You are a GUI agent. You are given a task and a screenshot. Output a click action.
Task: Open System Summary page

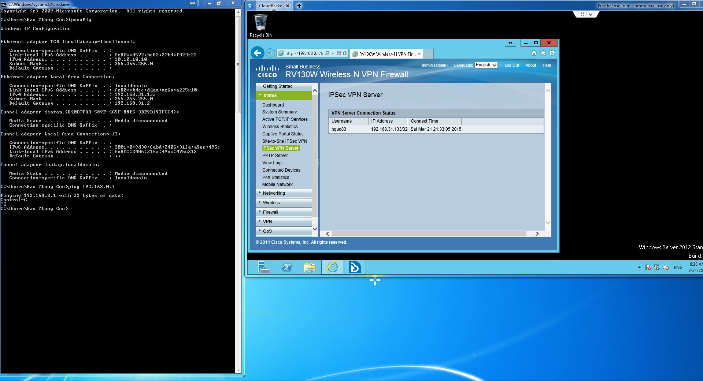(x=280, y=112)
